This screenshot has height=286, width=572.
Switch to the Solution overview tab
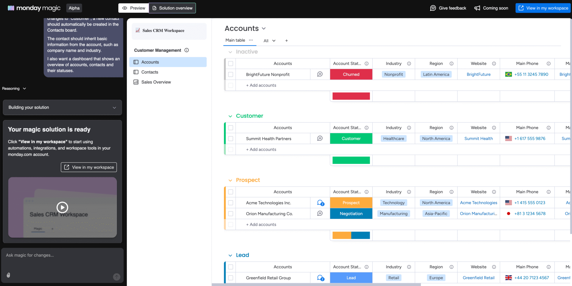(172, 8)
